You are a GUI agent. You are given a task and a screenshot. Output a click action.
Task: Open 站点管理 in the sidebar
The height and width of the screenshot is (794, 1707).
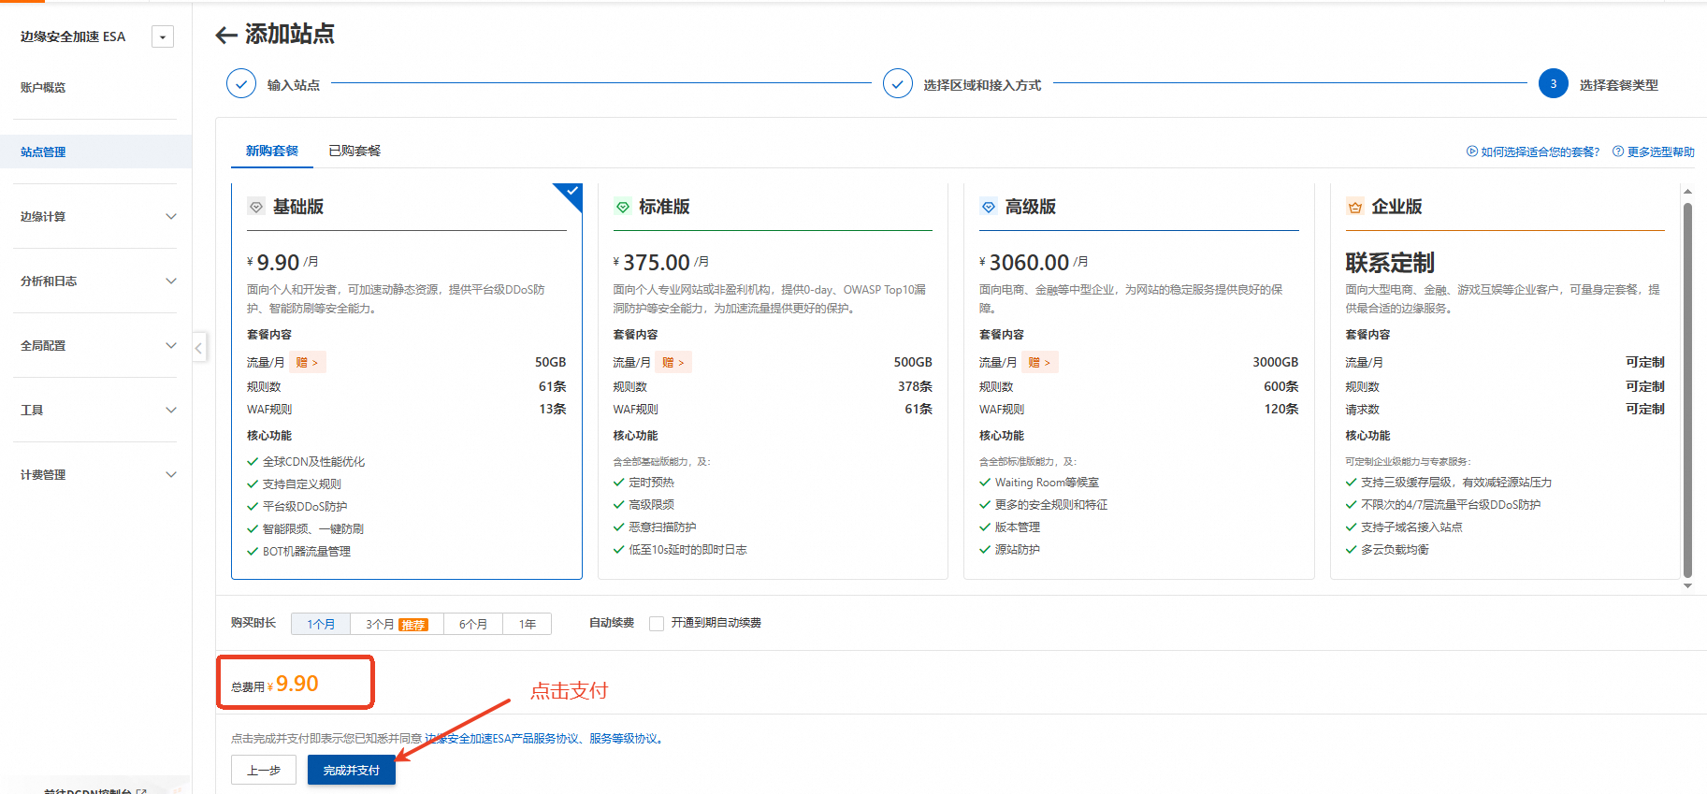tap(96, 152)
